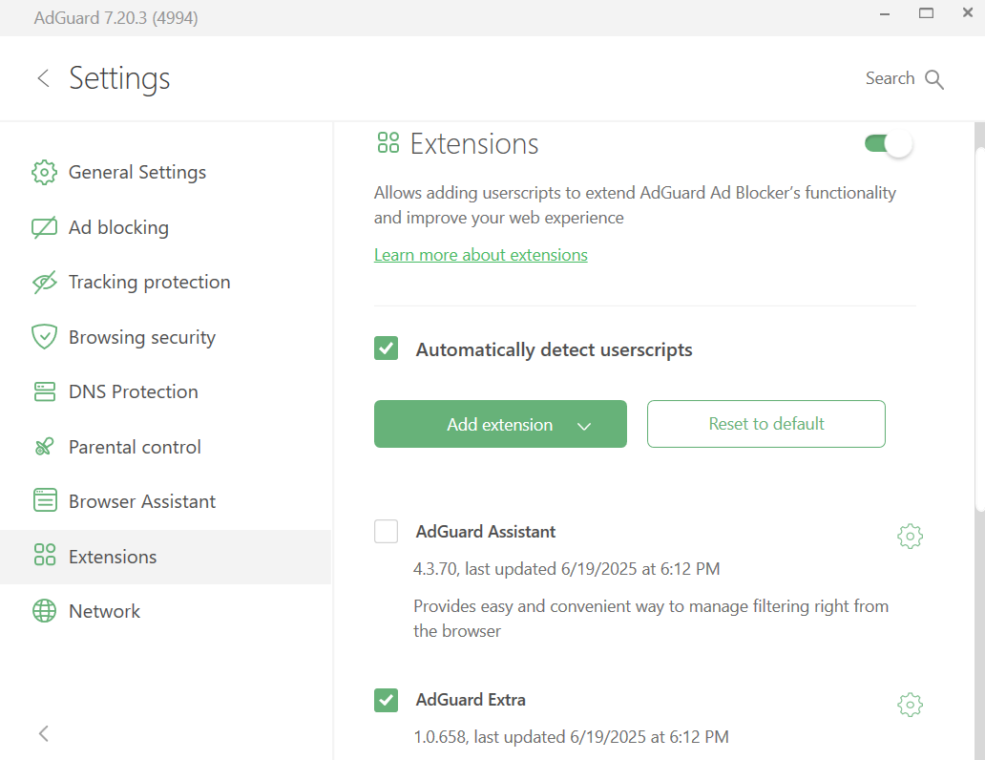Open Ad blocking section

166,227
